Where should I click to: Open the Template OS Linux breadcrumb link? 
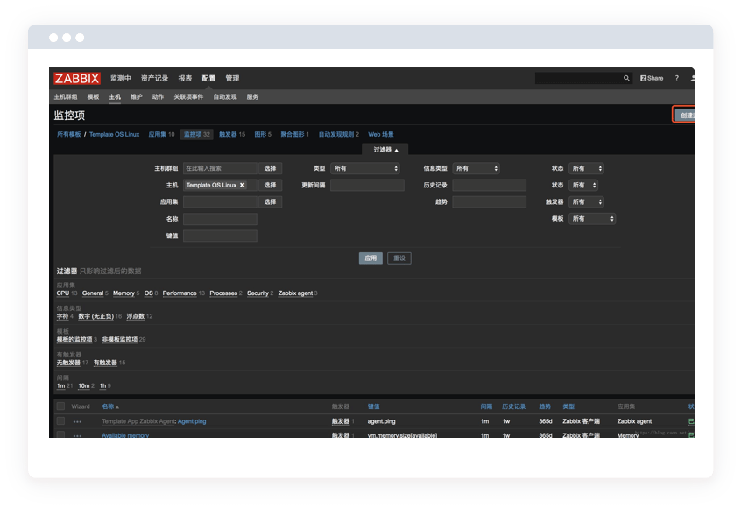[x=115, y=134]
